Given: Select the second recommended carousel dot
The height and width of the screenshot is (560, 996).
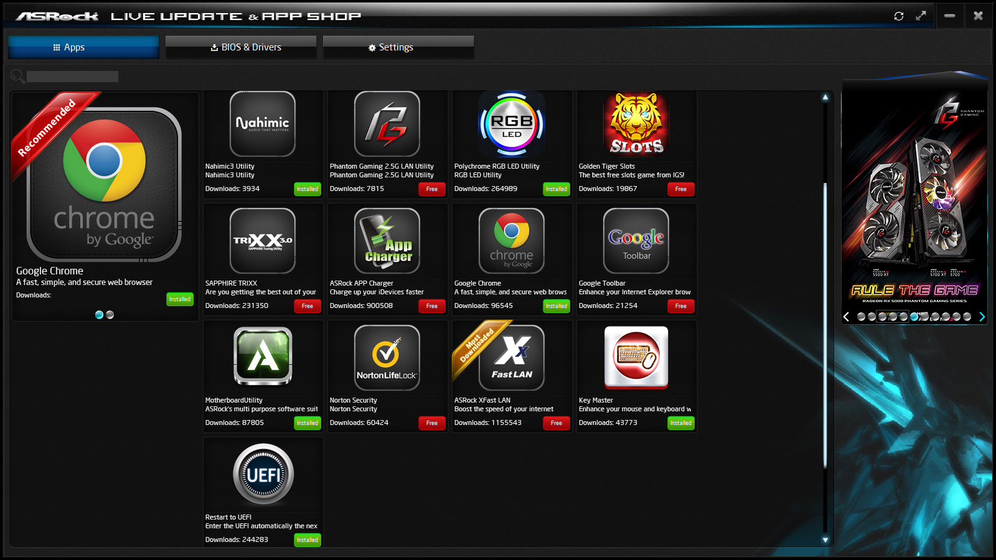Looking at the screenshot, I should [110, 315].
